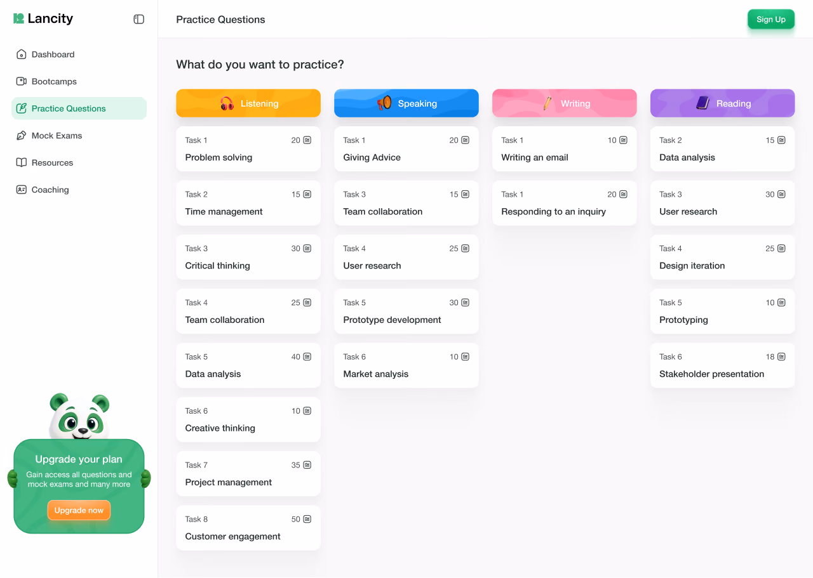Click question-count icon on Problem solving card
This screenshot has width=813, height=578.
tap(307, 140)
